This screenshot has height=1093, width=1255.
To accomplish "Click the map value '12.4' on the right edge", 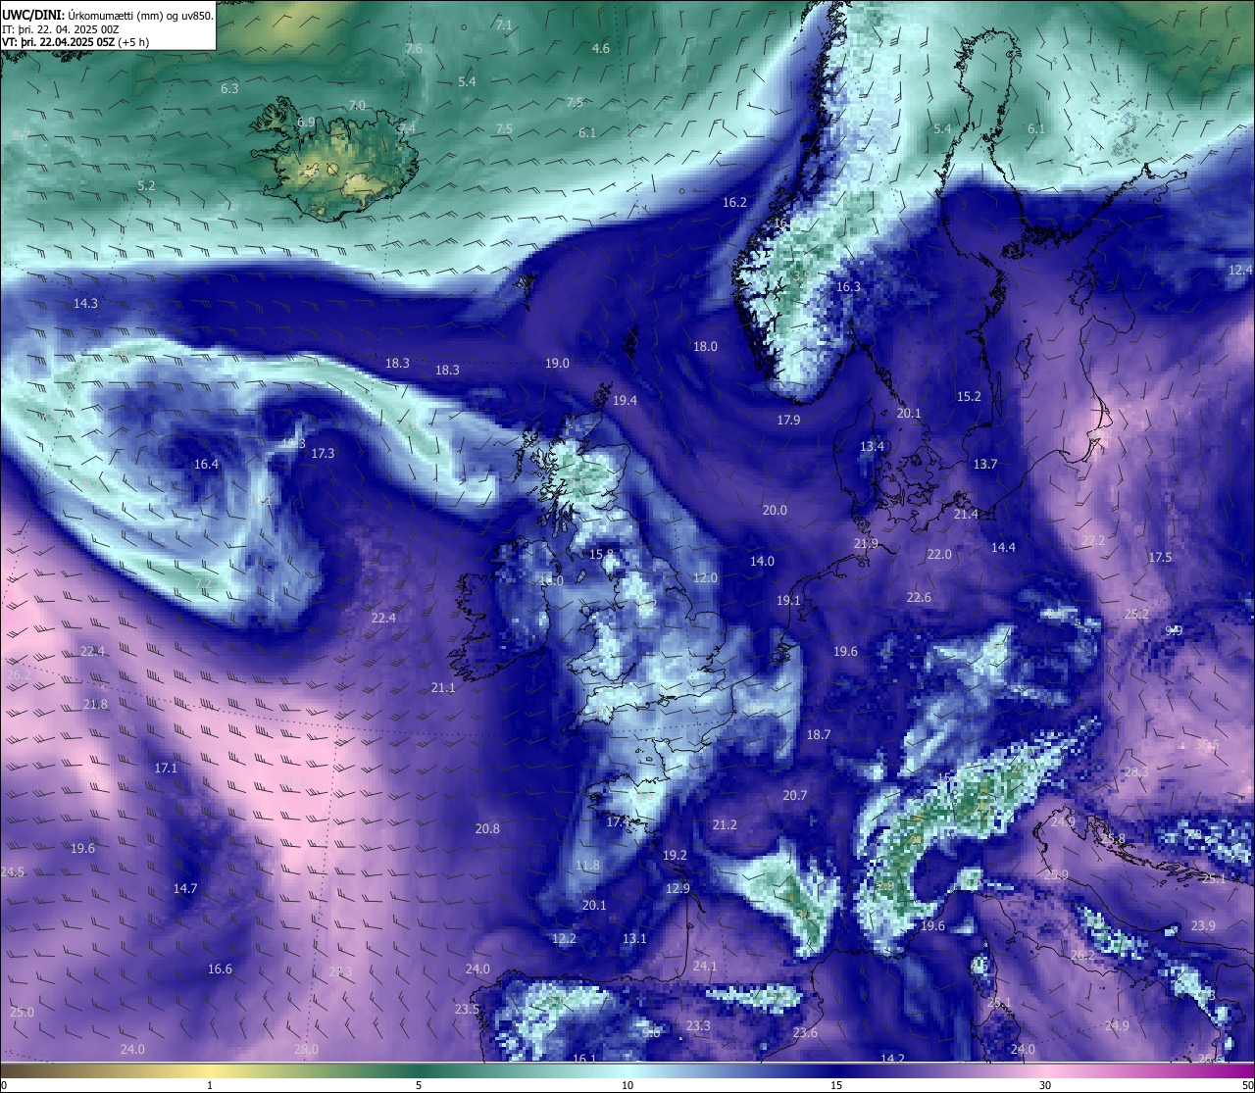I will point(1240,271).
